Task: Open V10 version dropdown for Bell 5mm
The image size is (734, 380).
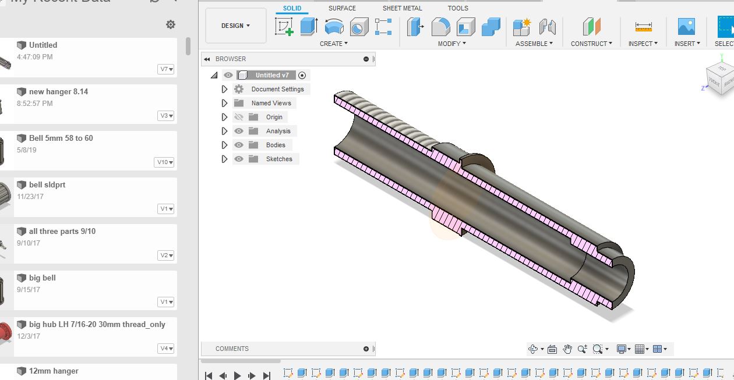Action: tap(165, 162)
